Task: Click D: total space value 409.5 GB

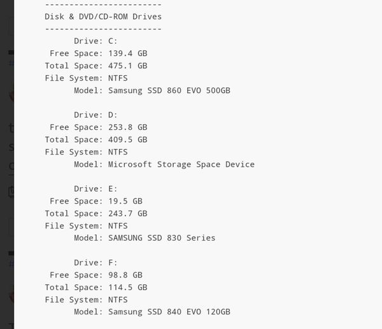Action: point(128,140)
